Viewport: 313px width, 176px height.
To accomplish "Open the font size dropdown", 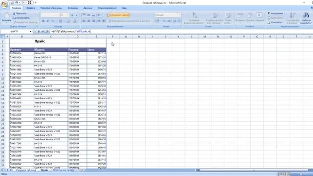I will click(68, 15).
